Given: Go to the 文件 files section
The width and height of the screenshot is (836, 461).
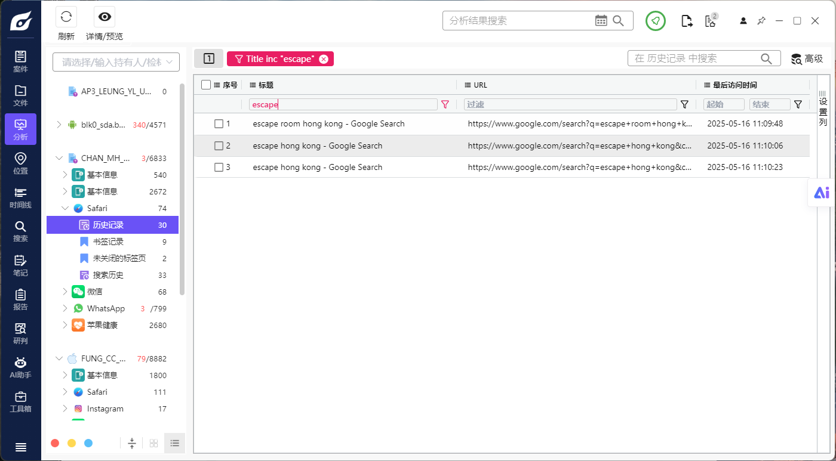Looking at the screenshot, I should tap(20, 95).
